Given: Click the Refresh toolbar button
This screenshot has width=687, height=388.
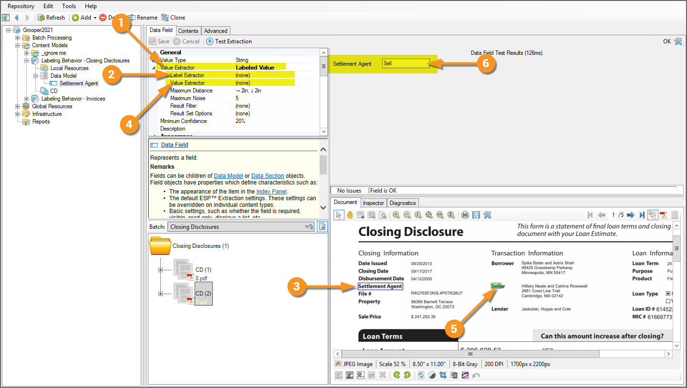Looking at the screenshot, I should click(51, 18).
